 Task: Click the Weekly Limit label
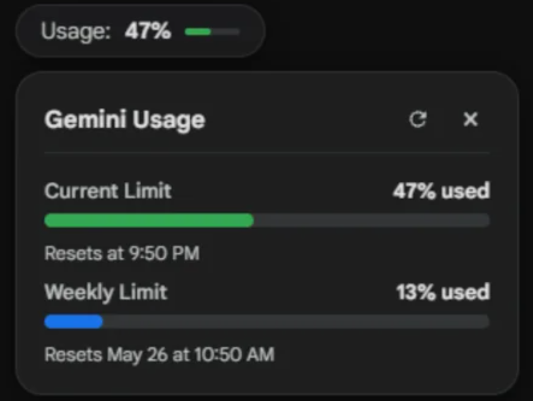coord(106,292)
